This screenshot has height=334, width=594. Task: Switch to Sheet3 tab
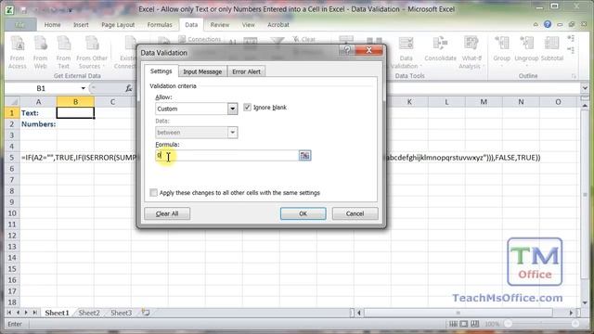[x=122, y=313]
